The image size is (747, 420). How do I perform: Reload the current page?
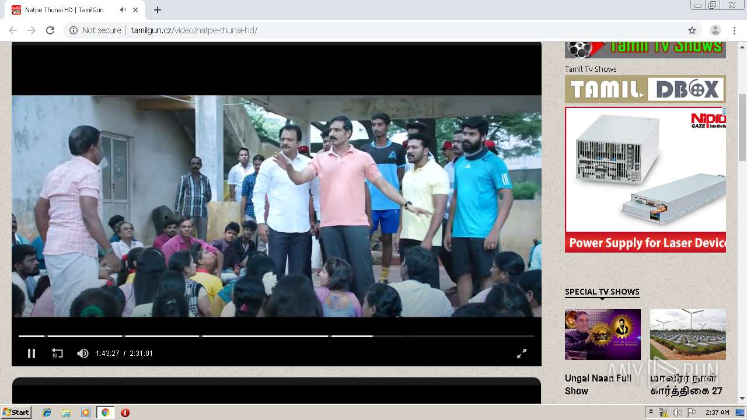[50, 30]
